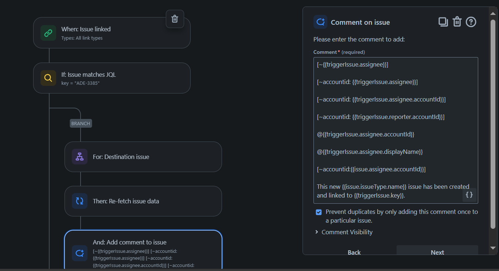Expand the Comment Visibility section
The height and width of the screenshot is (271, 499).
pyautogui.click(x=344, y=232)
